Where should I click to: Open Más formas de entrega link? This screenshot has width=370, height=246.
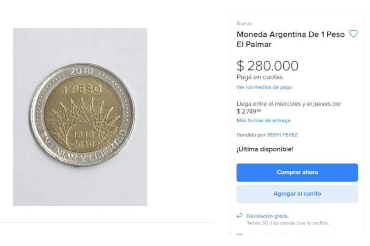click(x=263, y=120)
